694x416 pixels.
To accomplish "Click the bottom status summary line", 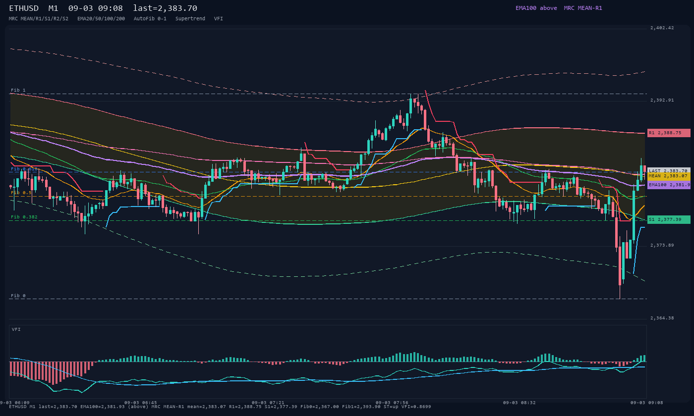I will tap(220, 407).
